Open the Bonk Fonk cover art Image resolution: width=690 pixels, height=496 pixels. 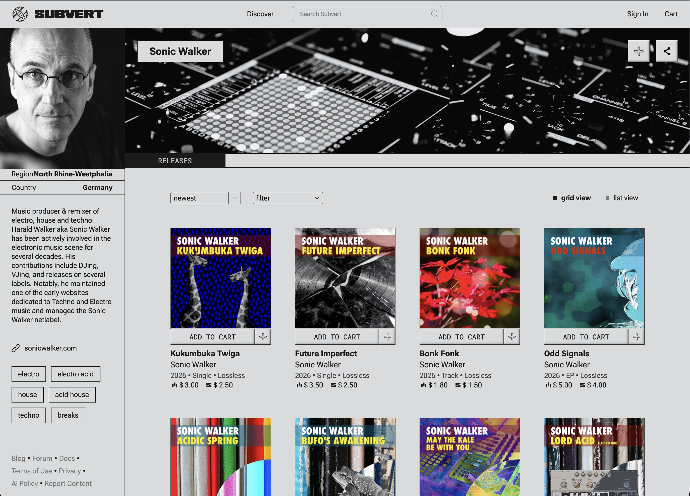coord(470,278)
